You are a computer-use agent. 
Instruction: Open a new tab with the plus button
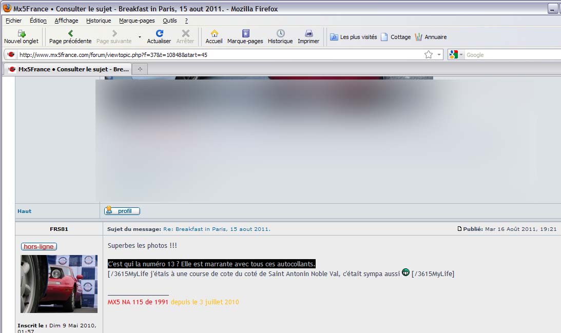pos(140,69)
